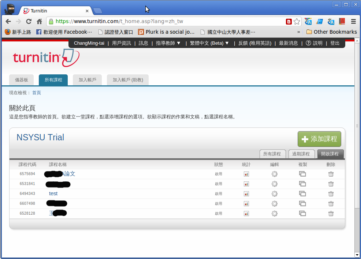361x259 pixels.
Task: Switch to the 儀器板 tab
Action: [x=21, y=80]
